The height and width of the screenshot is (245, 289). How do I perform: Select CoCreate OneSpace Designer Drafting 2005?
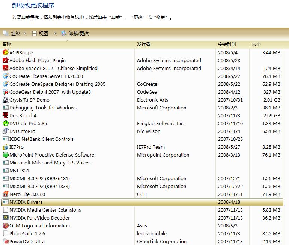(x=57, y=84)
